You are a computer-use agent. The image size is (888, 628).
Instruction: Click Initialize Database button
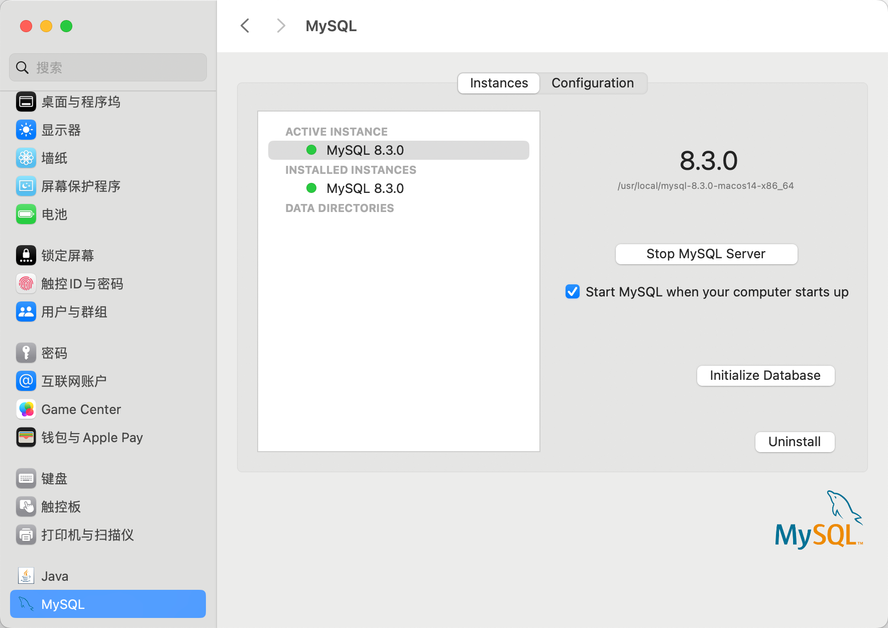(x=765, y=376)
